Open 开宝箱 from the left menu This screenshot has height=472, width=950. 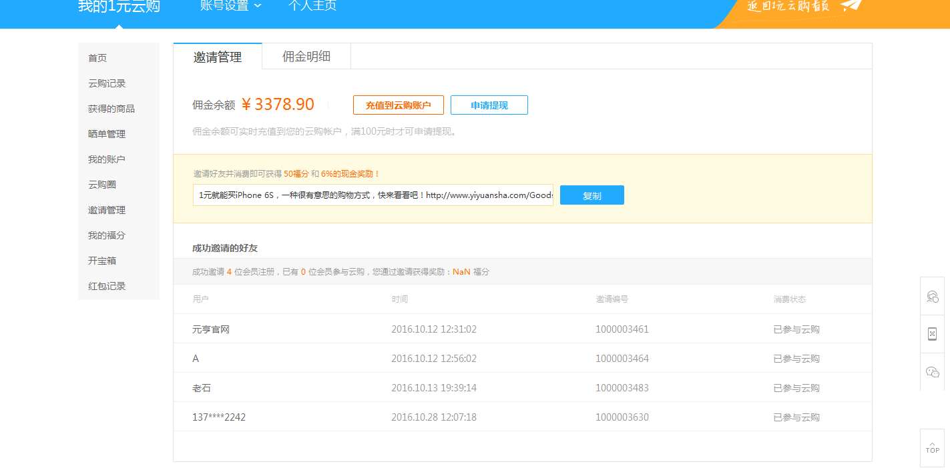click(x=102, y=261)
